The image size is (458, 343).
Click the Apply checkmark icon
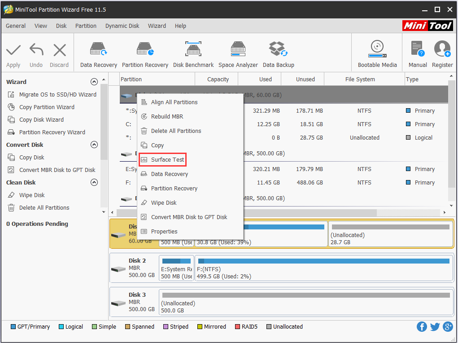tap(13, 50)
